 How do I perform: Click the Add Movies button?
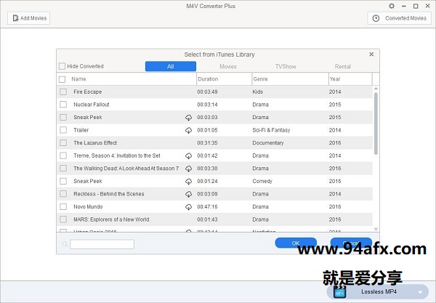[28, 18]
